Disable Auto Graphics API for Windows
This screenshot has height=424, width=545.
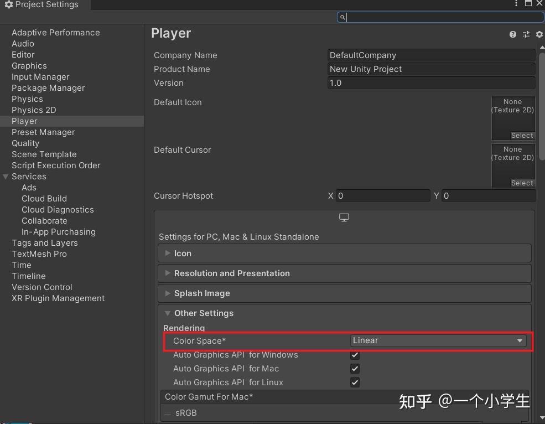[x=355, y=355]
